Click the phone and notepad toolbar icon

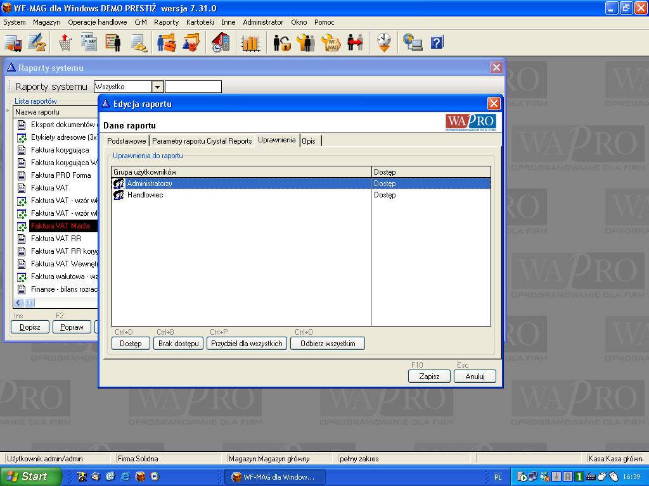221,43
